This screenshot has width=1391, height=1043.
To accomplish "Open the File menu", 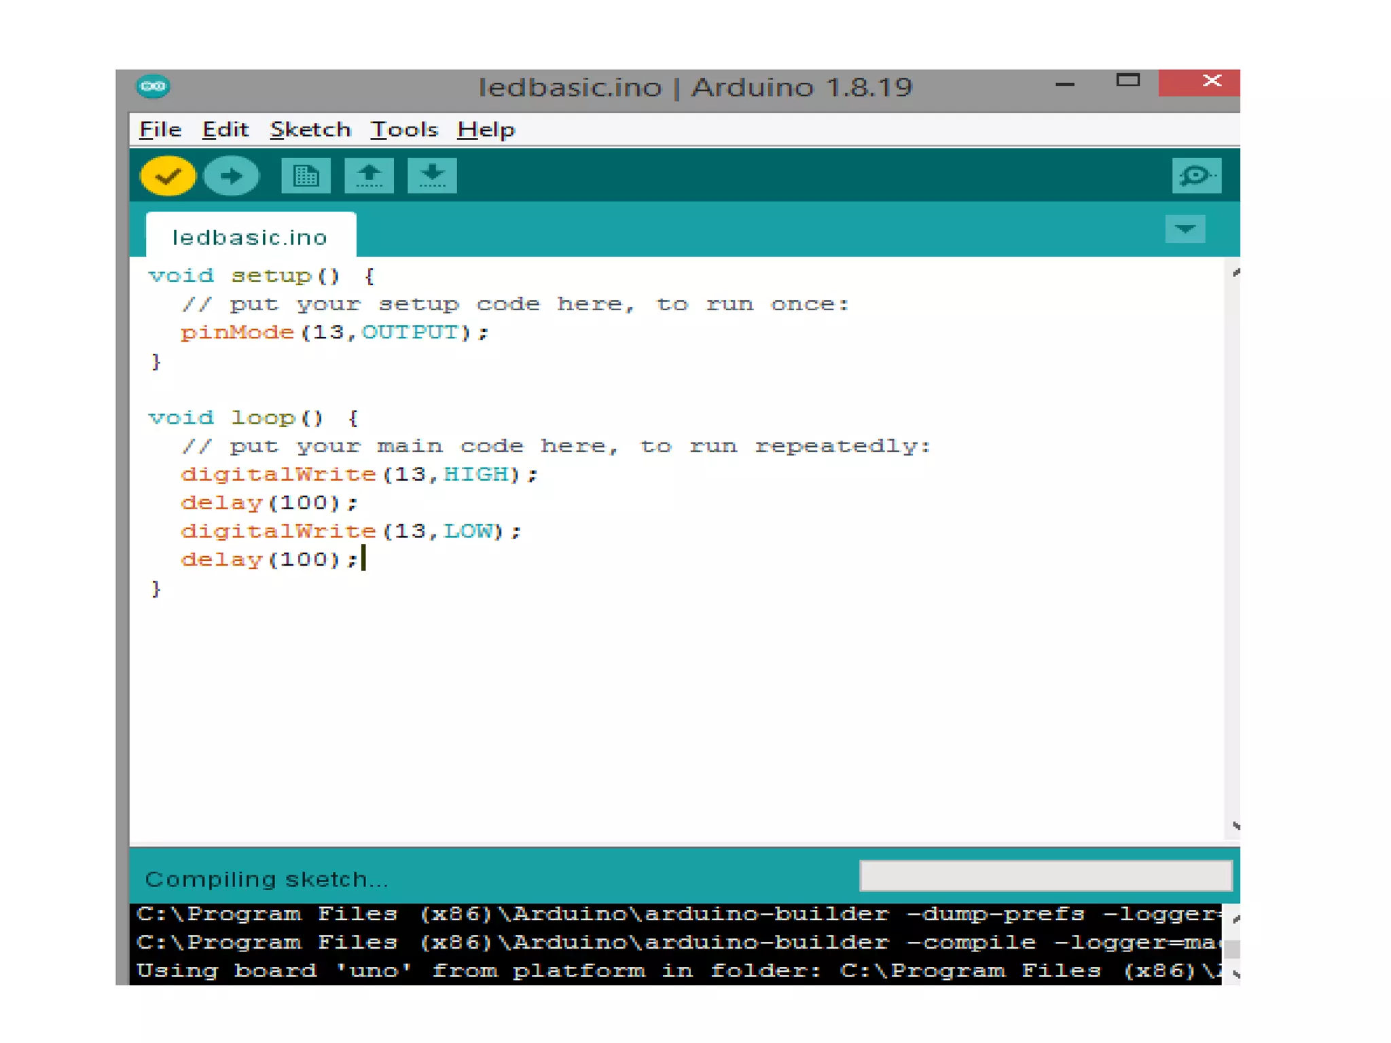I will 160,130.
